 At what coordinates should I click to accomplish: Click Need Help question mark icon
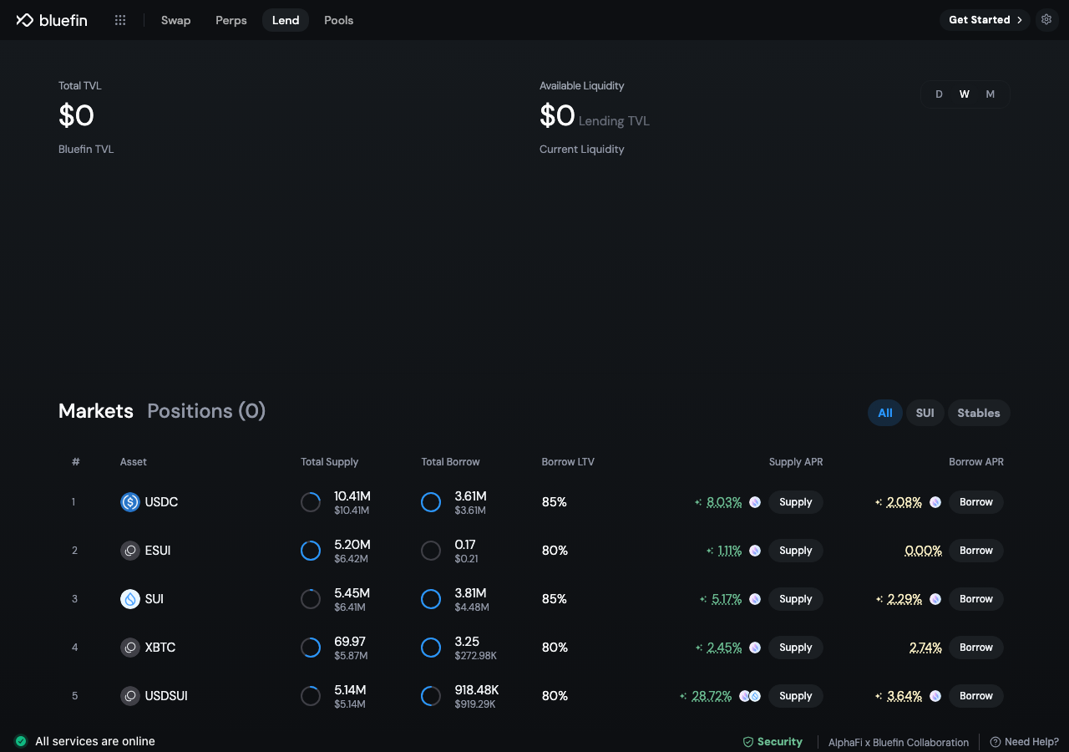tap(996, 742)
